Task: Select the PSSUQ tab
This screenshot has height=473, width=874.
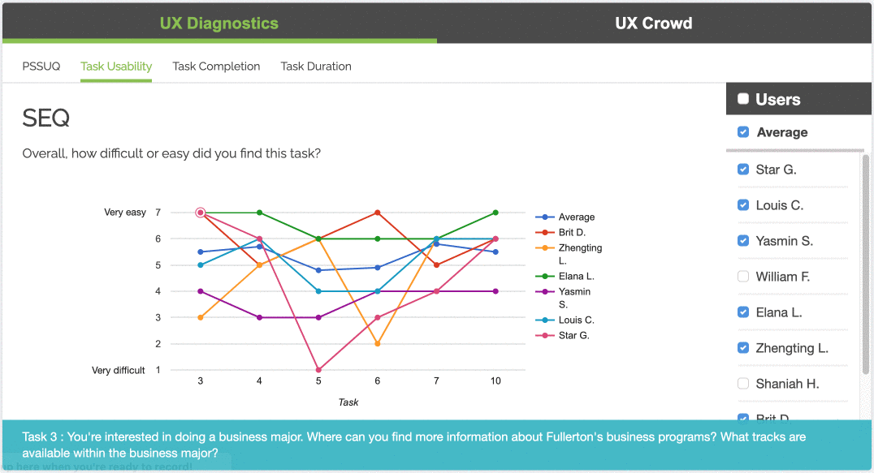Action: pyautogui.click(x=41, y=67)
